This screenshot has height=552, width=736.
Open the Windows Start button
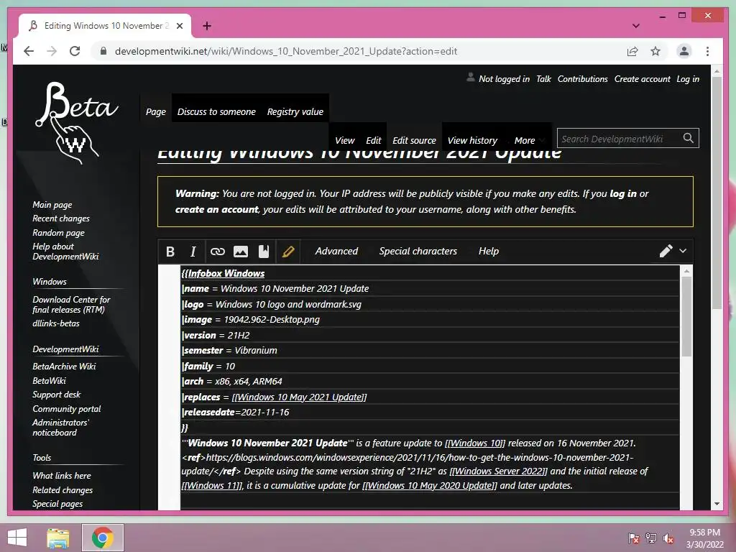pos(17,538)
